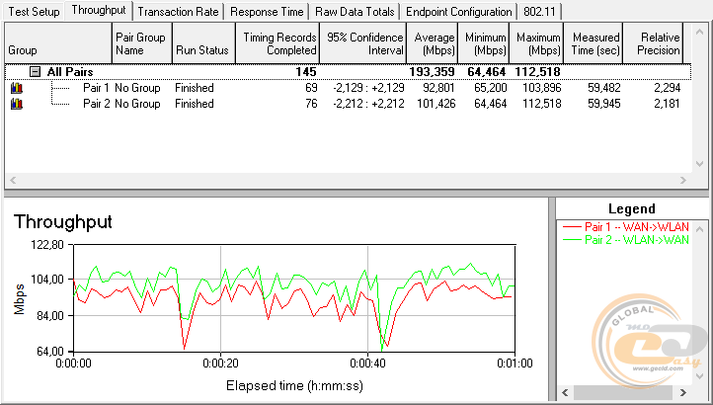Click the Throughput chart title
The height and width of the screenshot is (405, 713).
[x=63, y=221]
